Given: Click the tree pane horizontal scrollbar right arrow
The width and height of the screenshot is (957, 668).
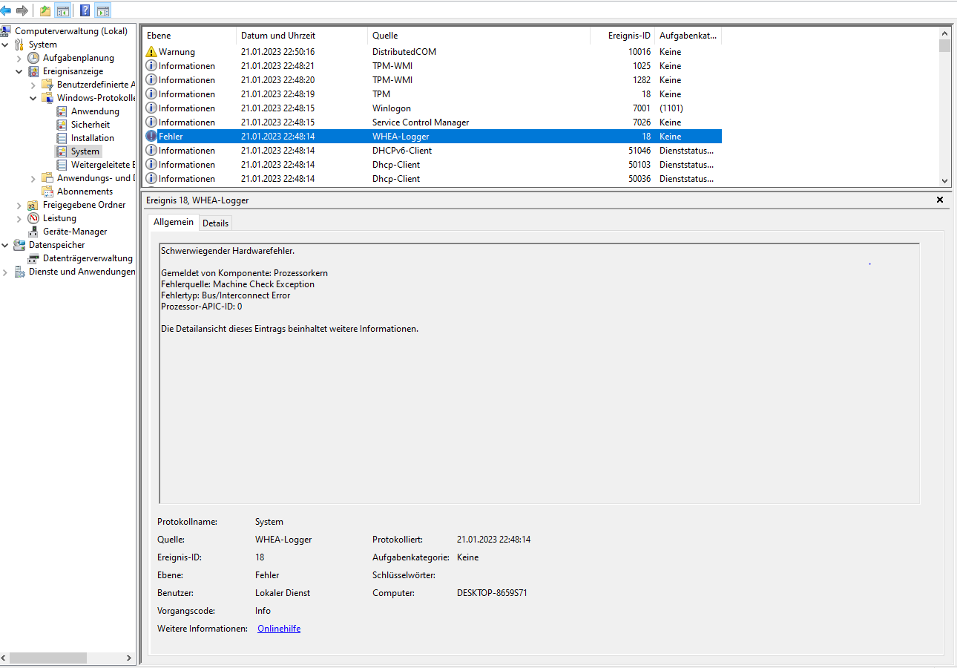Looking at the screenshot, I should (130, 658).
